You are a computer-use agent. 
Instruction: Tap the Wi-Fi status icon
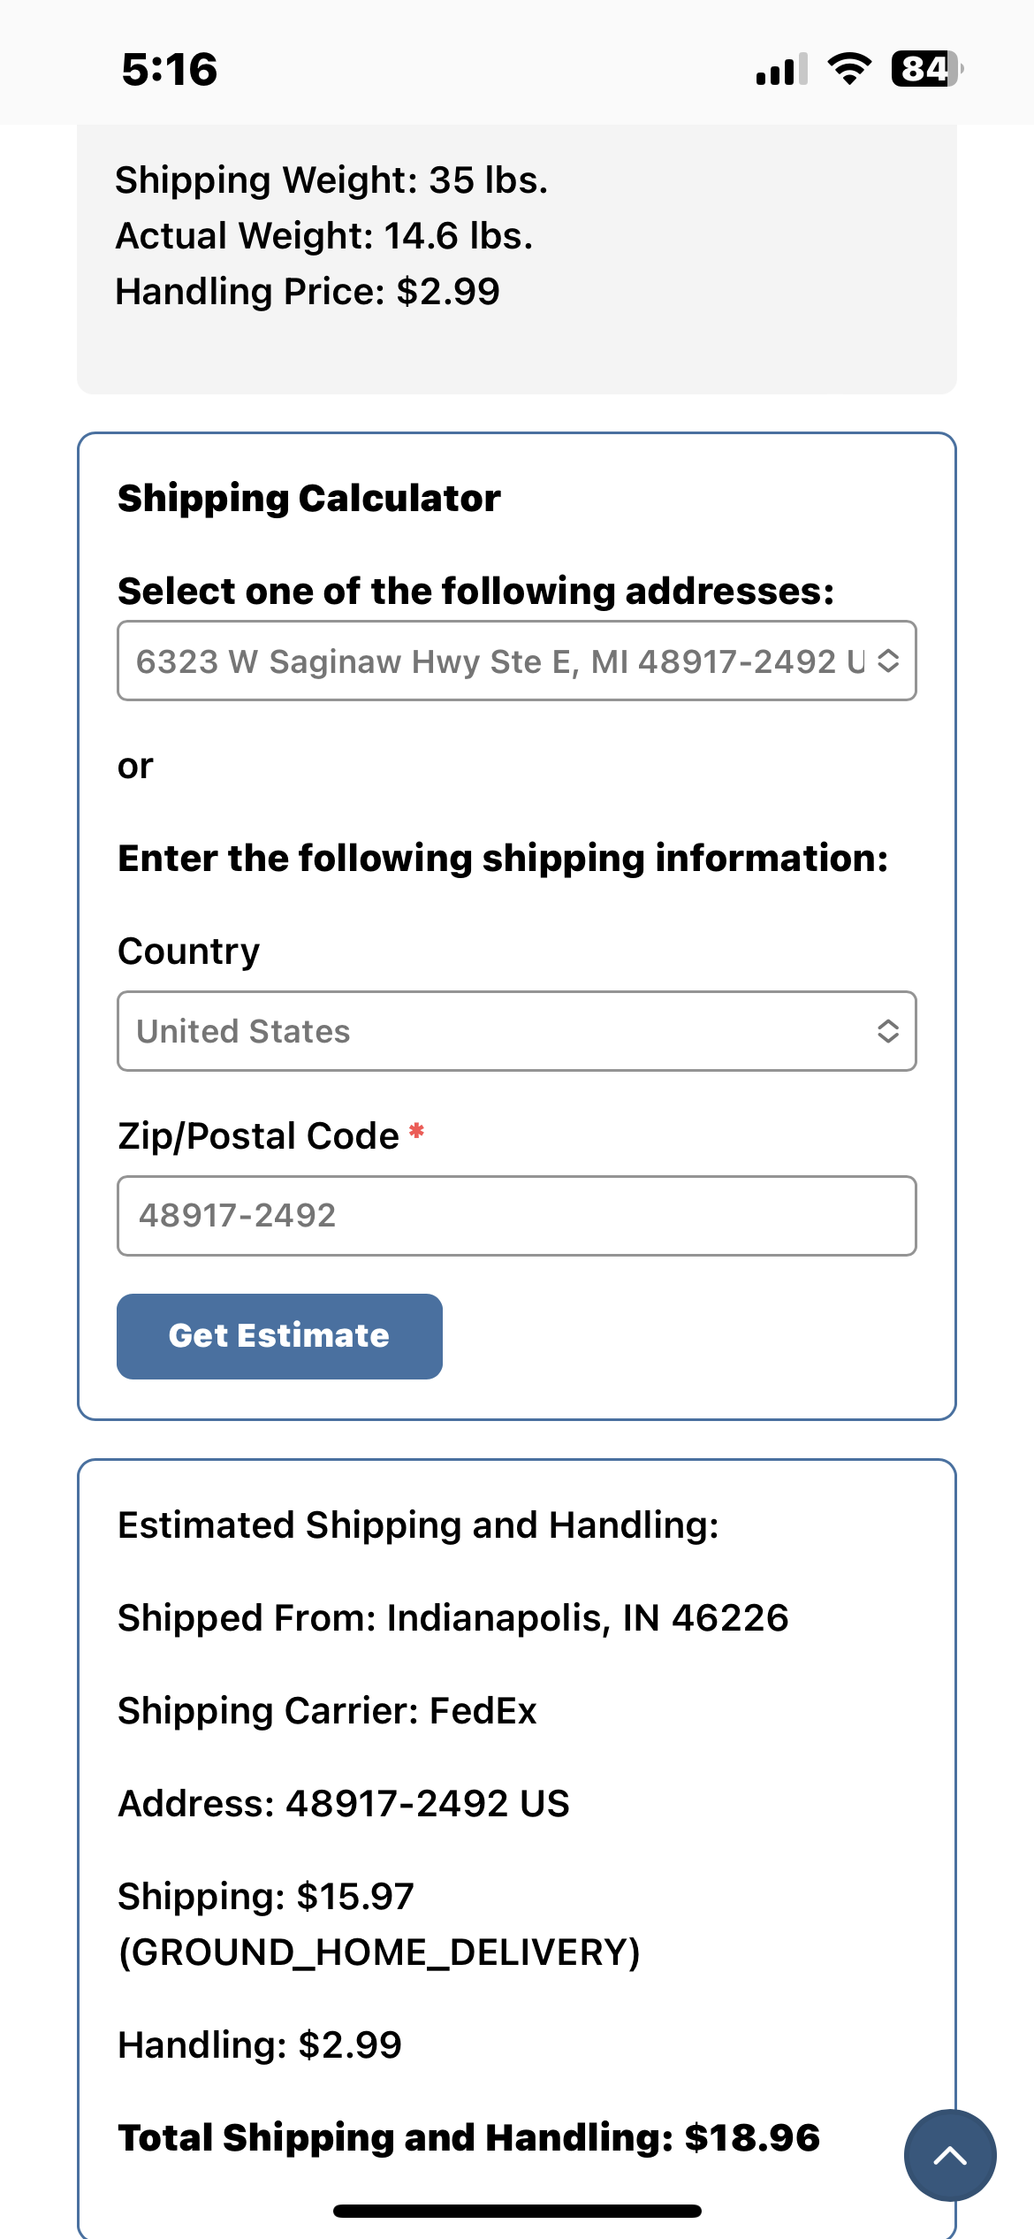tap(849, 69)
